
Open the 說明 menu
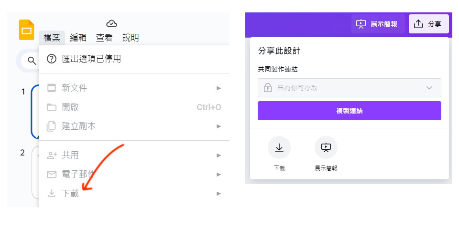click(131, 38)
